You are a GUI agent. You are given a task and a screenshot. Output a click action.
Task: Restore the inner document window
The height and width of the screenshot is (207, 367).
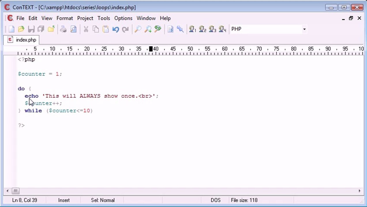point(351,18)
